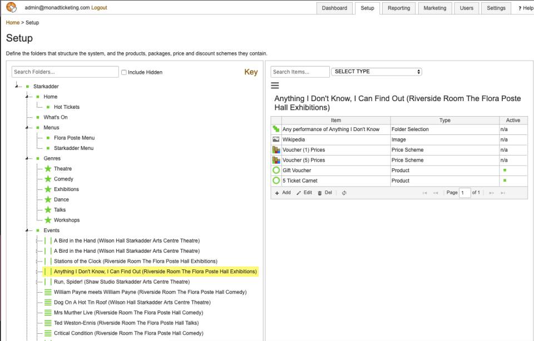Click the image icon beside Wikipedia
The height and width of the screenshot is (341, 534).
[276, 139]
